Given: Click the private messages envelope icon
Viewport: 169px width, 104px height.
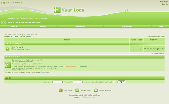Looking at the screenshot, I should coord(3,23).
